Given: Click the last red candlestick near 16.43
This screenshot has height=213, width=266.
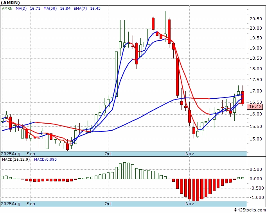Looking at the screenshot, I should [x=243, y=98].
